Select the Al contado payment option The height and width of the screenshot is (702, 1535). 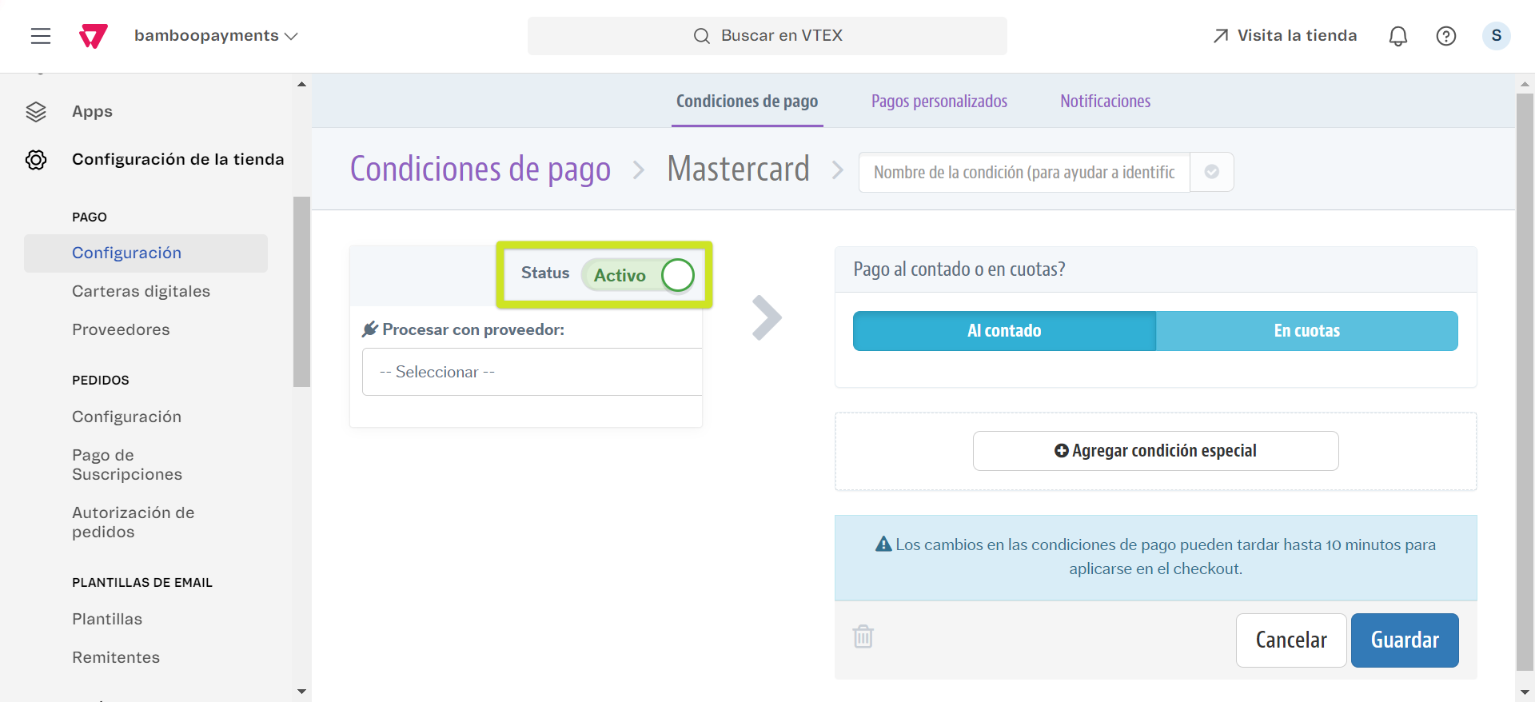(x=1004, y=331)
